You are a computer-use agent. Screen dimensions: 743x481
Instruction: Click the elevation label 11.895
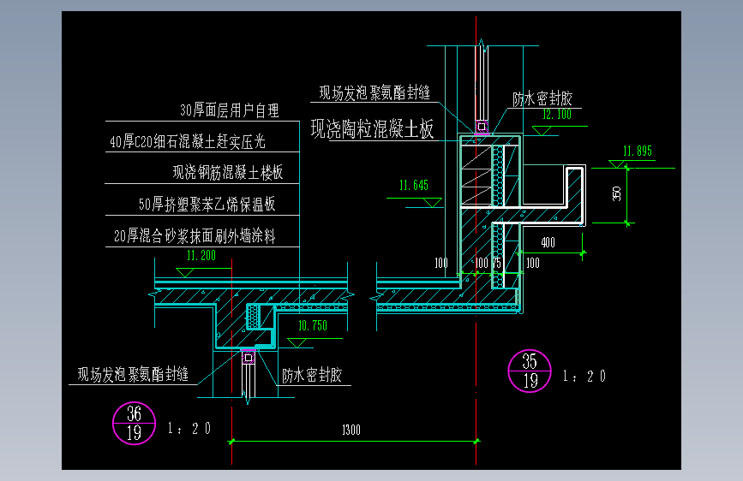pos(638,151)
